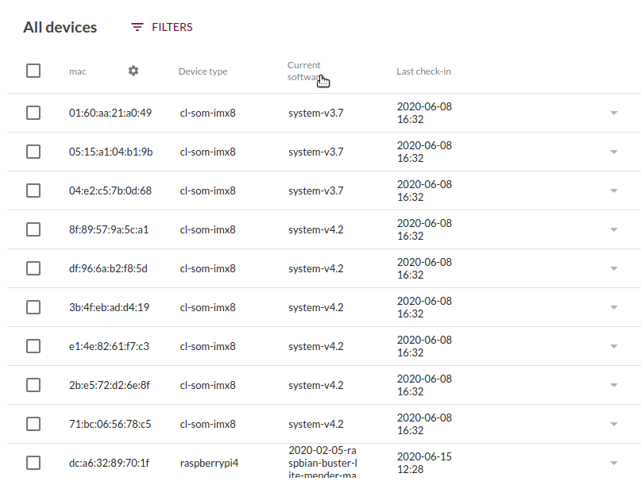The height and width of the screenshot is (485, 641).
Task: Click the Device type column header
Action: pos(203,71)
